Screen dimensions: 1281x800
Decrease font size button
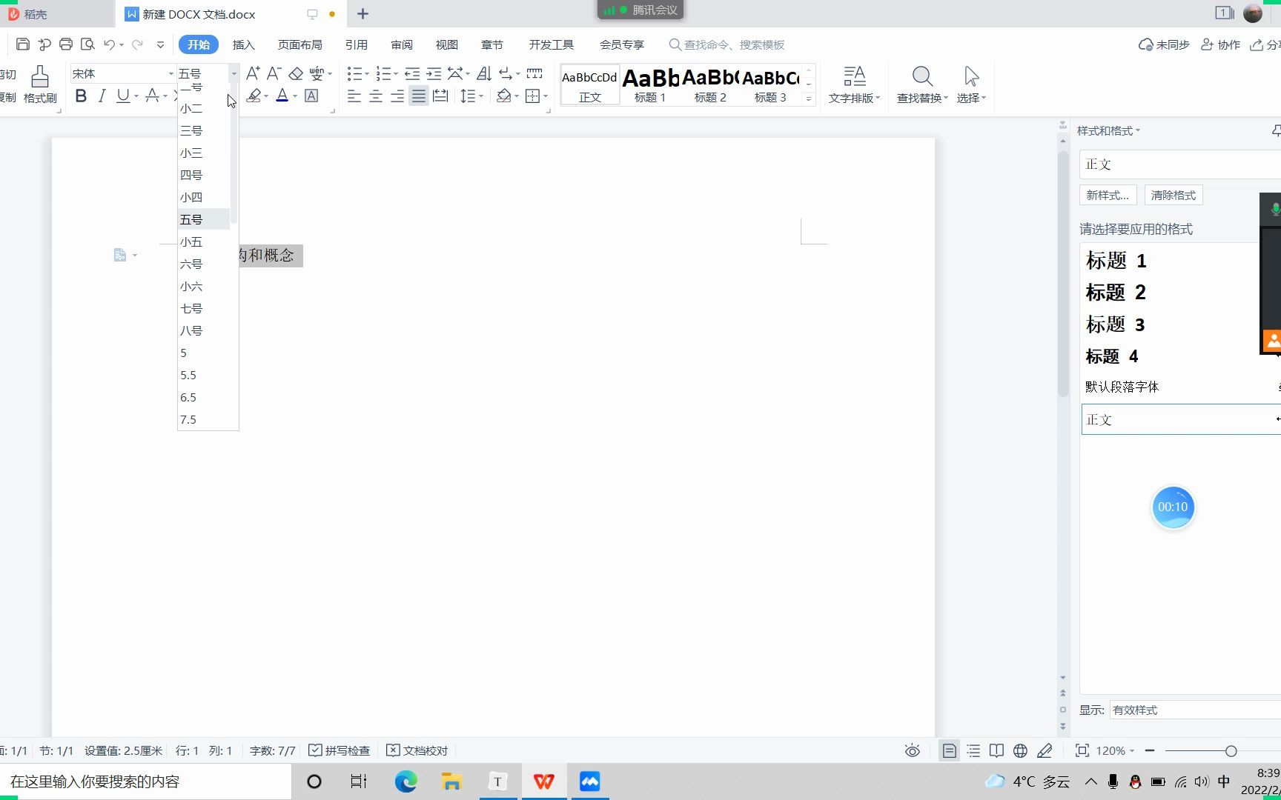[x=274, y=73]
